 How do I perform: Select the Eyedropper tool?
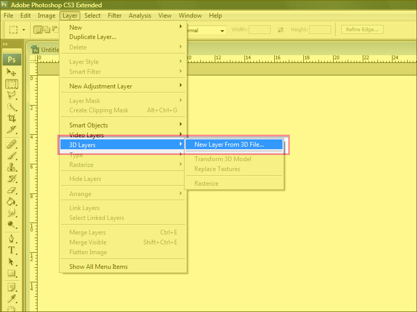(x=11, y=298)
